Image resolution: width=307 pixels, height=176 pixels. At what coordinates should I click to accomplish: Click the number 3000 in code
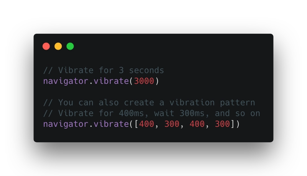144,81
